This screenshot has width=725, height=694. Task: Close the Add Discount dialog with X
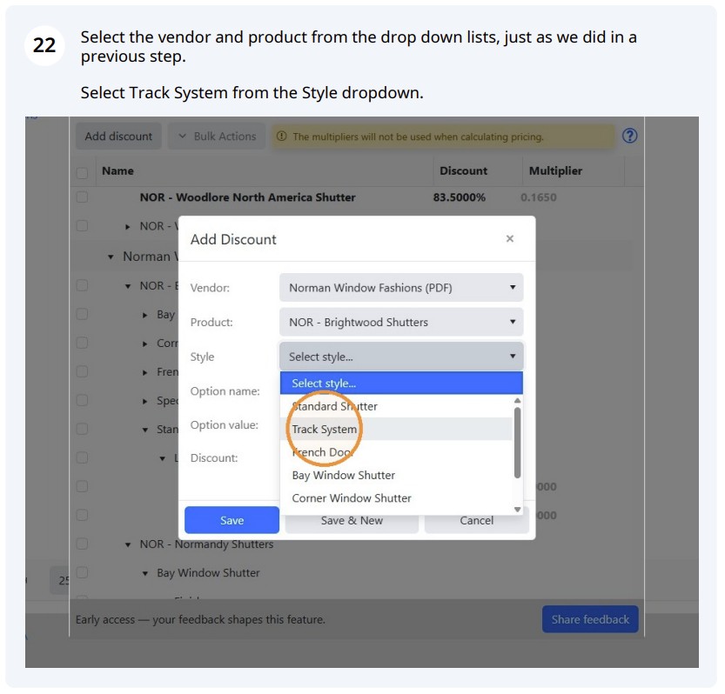pos(509,239)
